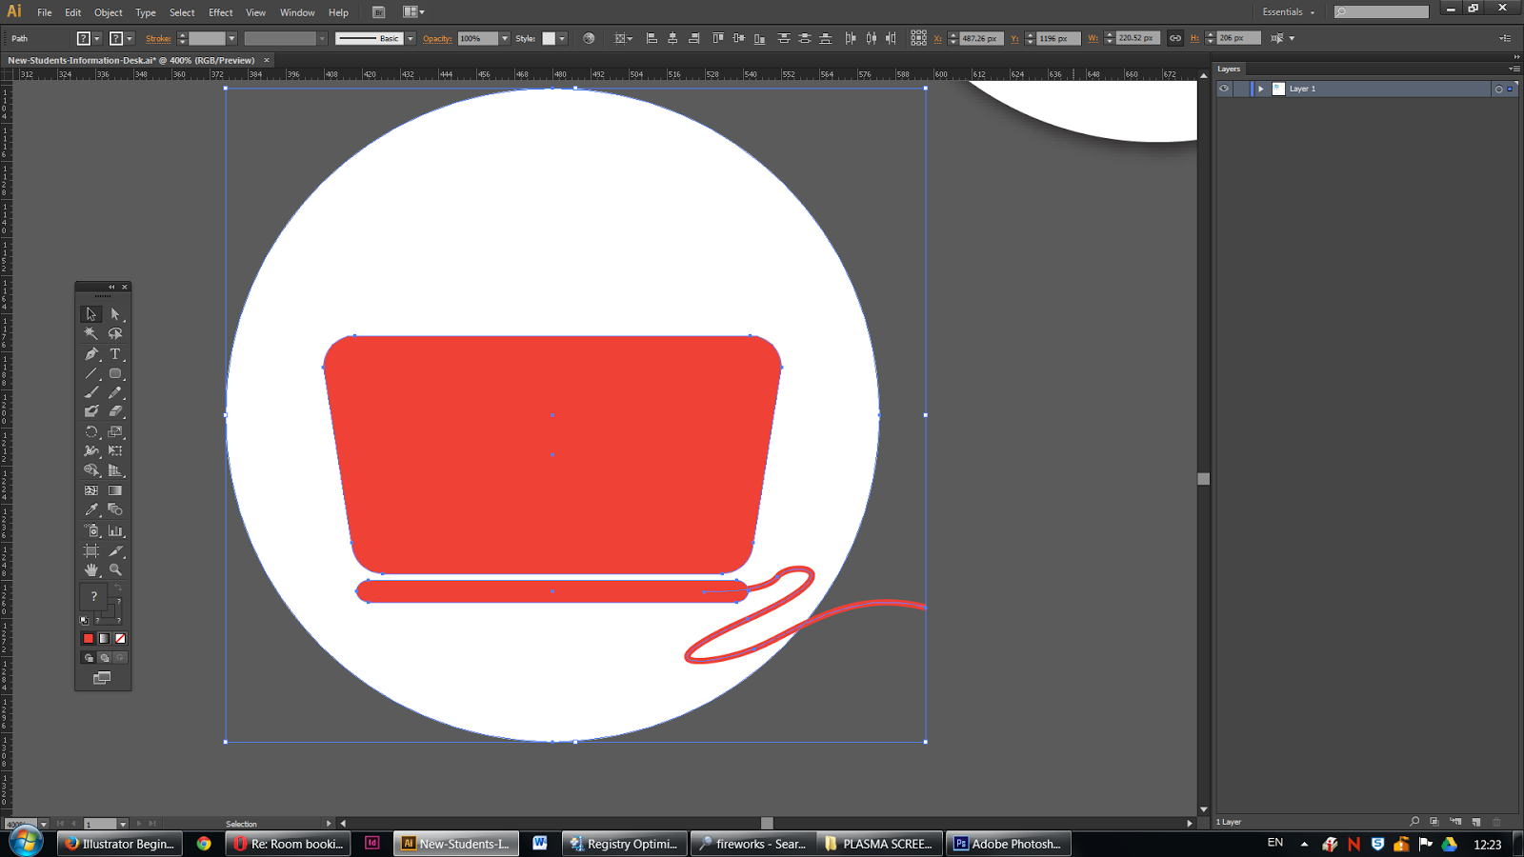Set the red Color fill mode swatch
This screenshot has width=1524, height=857.
coord(89,639)
